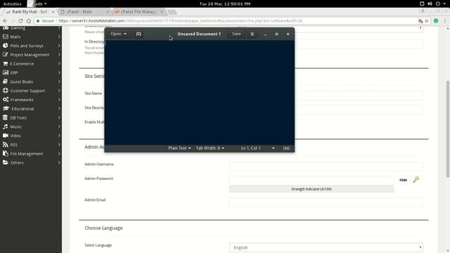Go to browser home page
This screenshot has width=450, height=253.
(29, 20)
